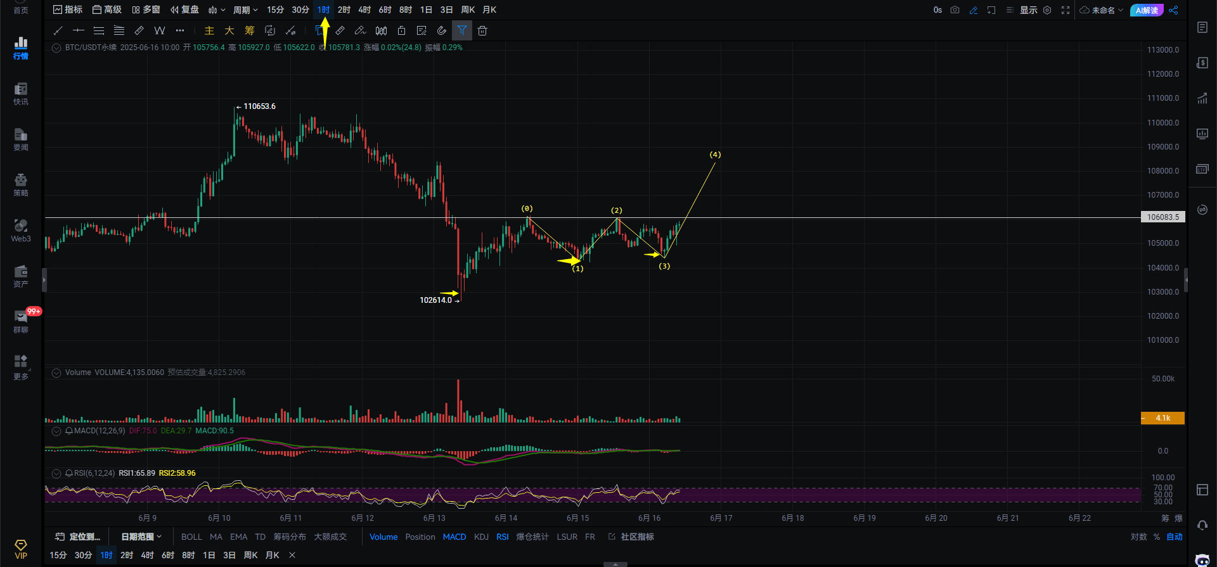Toggle Volume sub-indicator
Screen dimensions: 1217x567
tap(383, 537)
